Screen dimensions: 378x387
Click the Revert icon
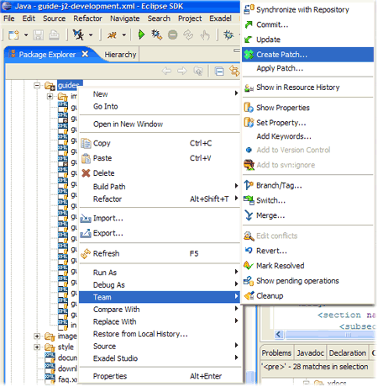(249, 251)
